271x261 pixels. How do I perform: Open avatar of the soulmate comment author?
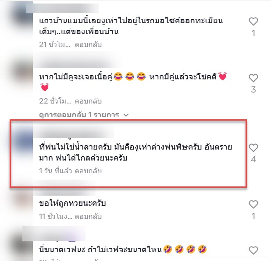22,72
